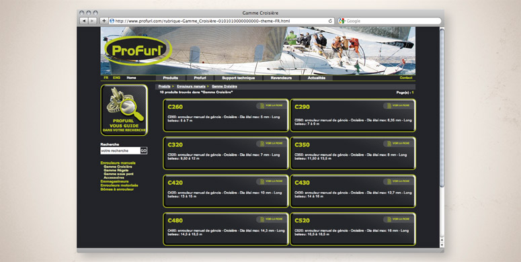Open the Produits menu

click(171, 78)
